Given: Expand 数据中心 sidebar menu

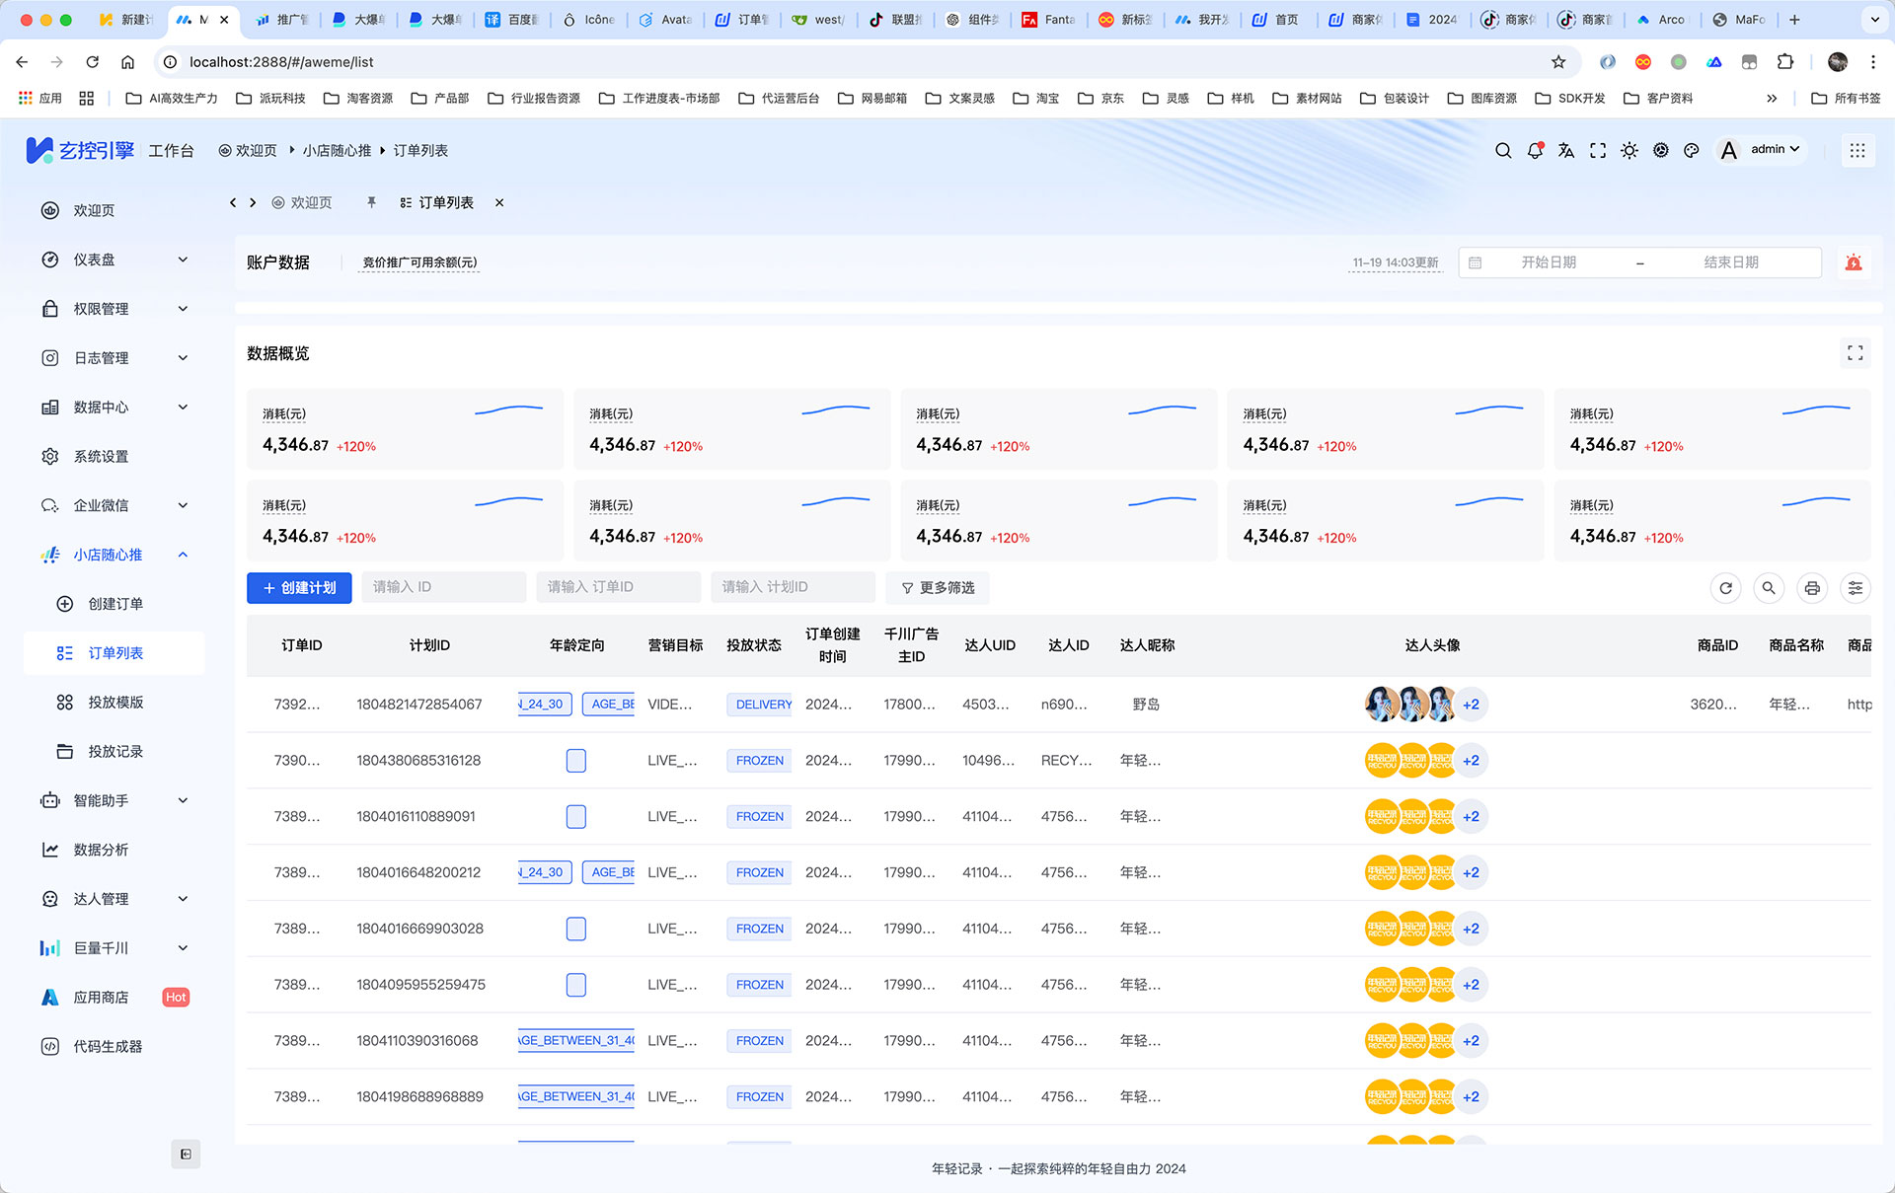Looking at the screenshot, I should tap(114, 407).
